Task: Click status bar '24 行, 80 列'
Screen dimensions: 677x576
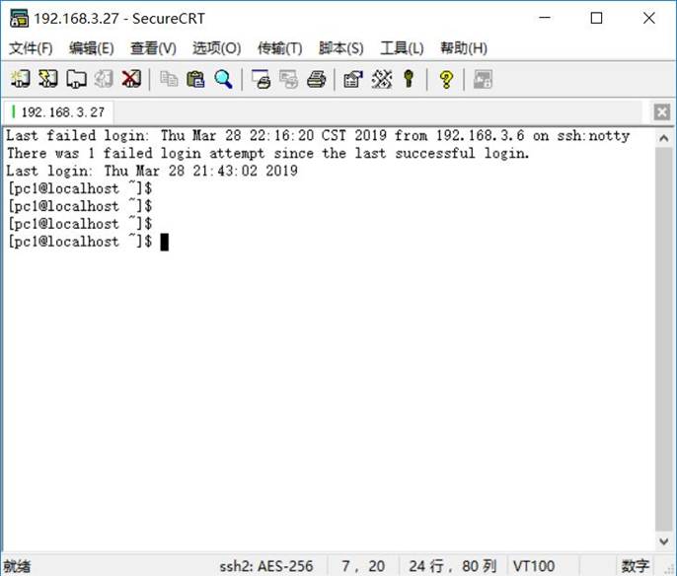Action: [452, 566]
